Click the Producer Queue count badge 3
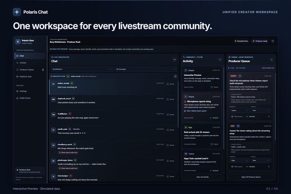 (x=272, y=60)
